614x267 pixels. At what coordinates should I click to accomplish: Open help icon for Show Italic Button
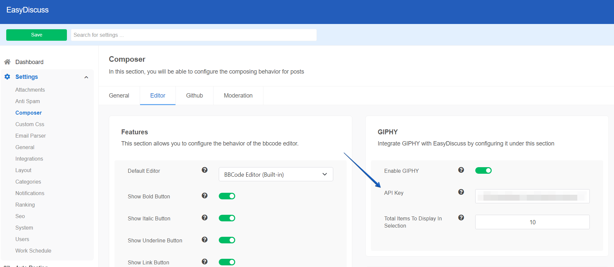click(205, 217)
